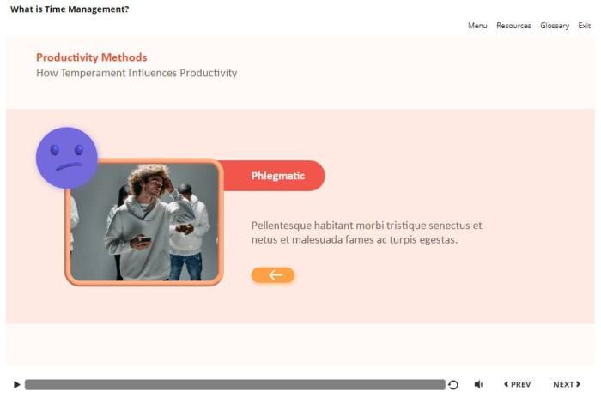
Task: Exit the course
Action: [584, 26]
